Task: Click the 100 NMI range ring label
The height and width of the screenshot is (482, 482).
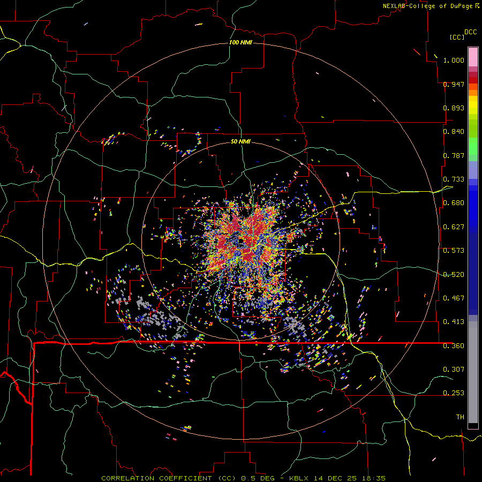Action: 240,42
